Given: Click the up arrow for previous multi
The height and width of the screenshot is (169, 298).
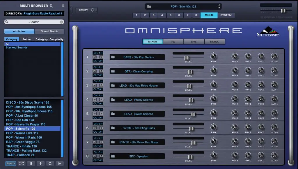Looking at the screenshot, I should 40,163.
